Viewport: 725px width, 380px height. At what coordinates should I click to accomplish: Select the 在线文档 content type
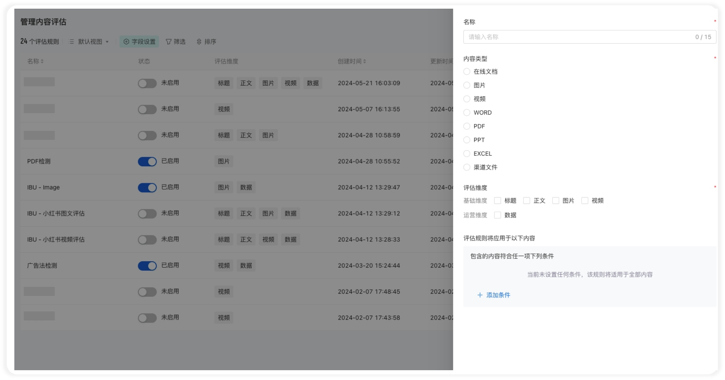point(467,72)
